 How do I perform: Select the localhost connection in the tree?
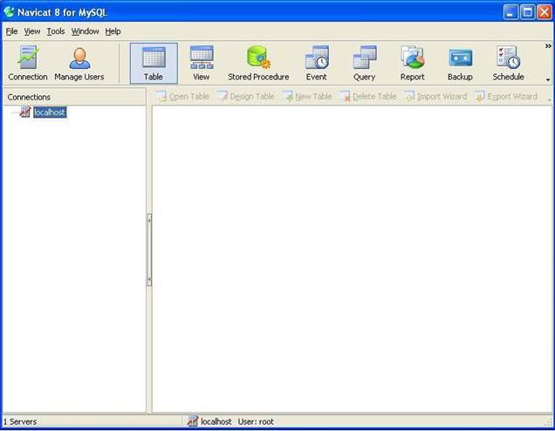(50, 113)
